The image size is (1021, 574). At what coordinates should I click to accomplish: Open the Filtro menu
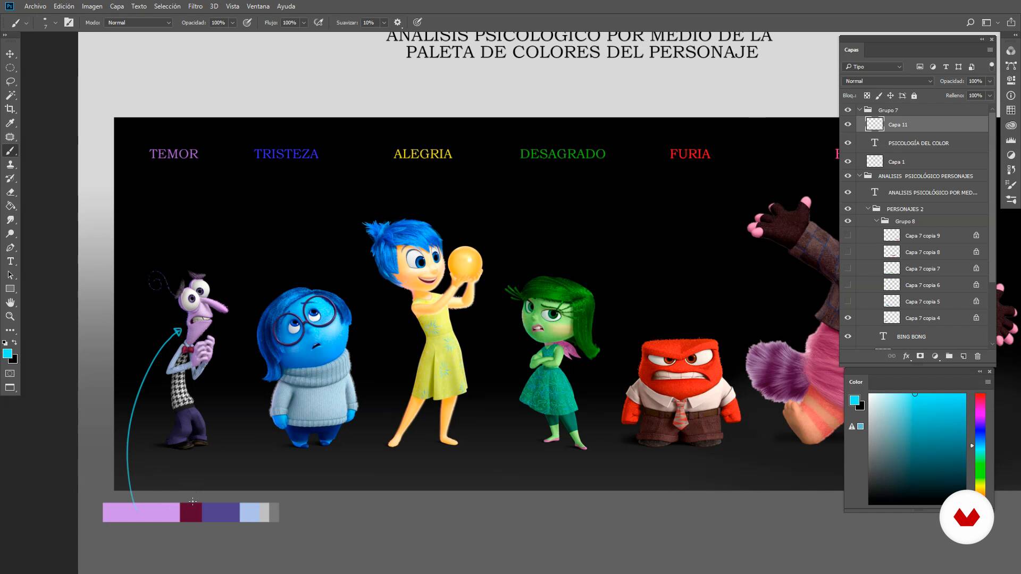click(x=195, y=6)
